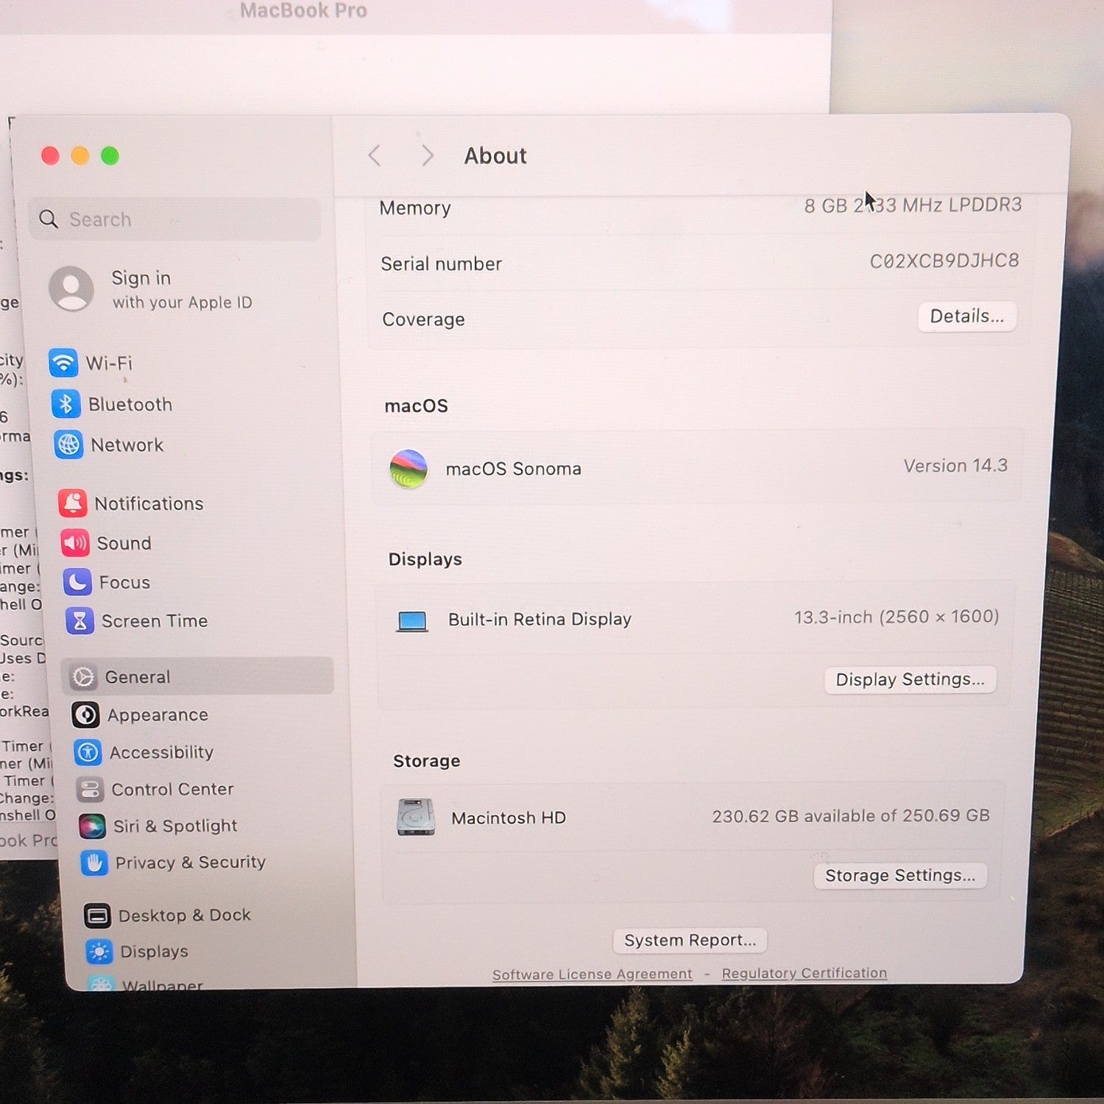1104x1104 pixels.
Task: Open the Software License Agreement link
Action: tap(592, 974)
